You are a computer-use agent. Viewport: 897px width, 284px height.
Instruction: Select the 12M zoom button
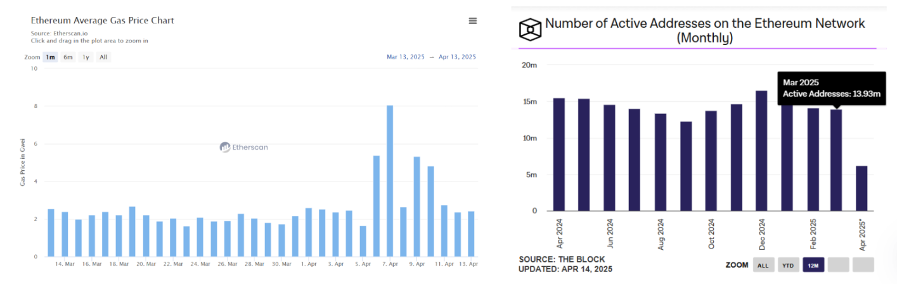click(813, 265)
